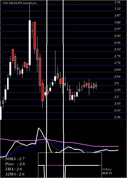Click the 2.83 price axis label

coord(117,49)
